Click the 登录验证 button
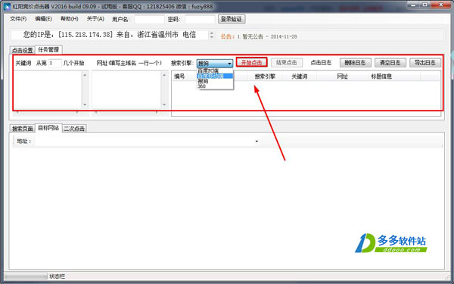 [x=232, y=19]
